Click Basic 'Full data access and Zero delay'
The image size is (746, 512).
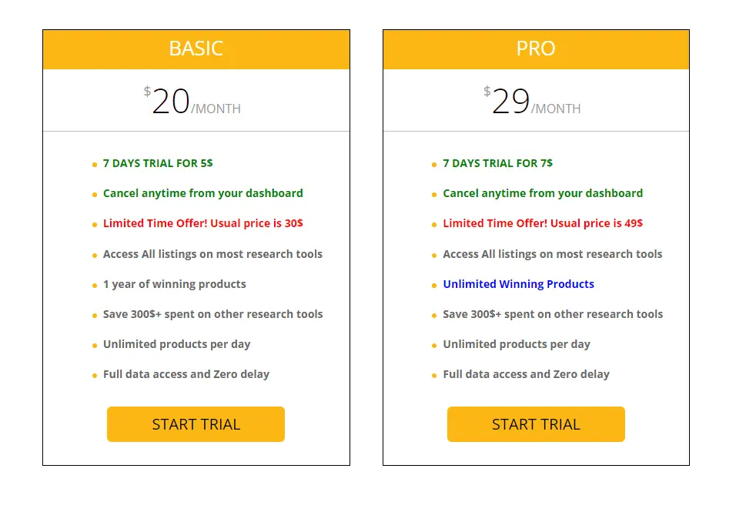[186, 374]
